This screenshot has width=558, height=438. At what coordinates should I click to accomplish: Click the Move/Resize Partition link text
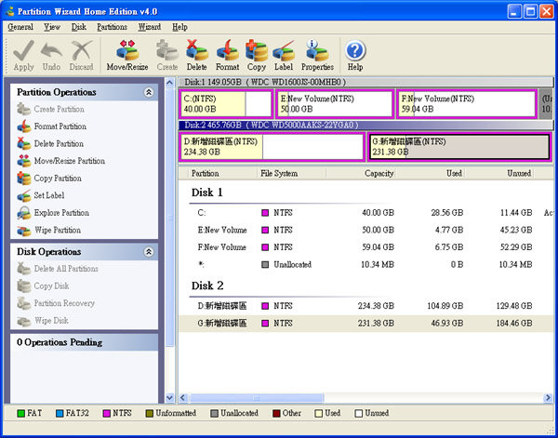[x=70, y=161]
